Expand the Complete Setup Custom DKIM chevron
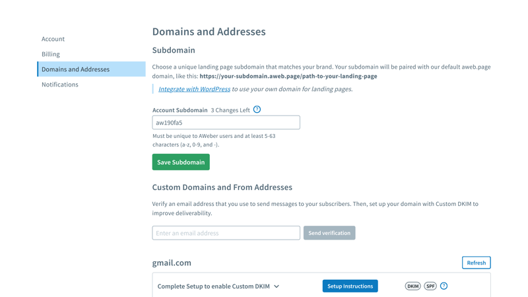The image size is (528, 297). coord(277,286)
